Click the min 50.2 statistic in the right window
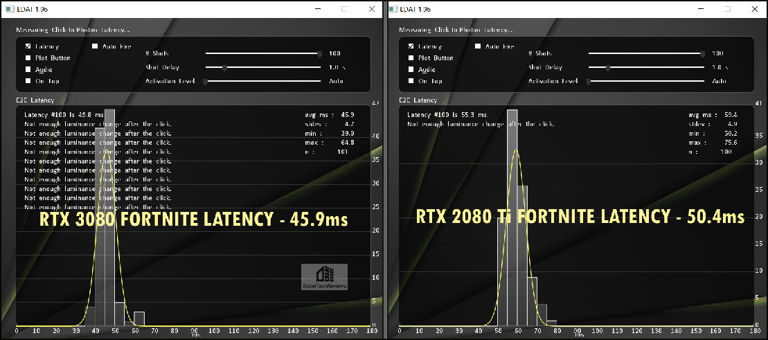The image size is (768, 340). (x=713, y=133)
